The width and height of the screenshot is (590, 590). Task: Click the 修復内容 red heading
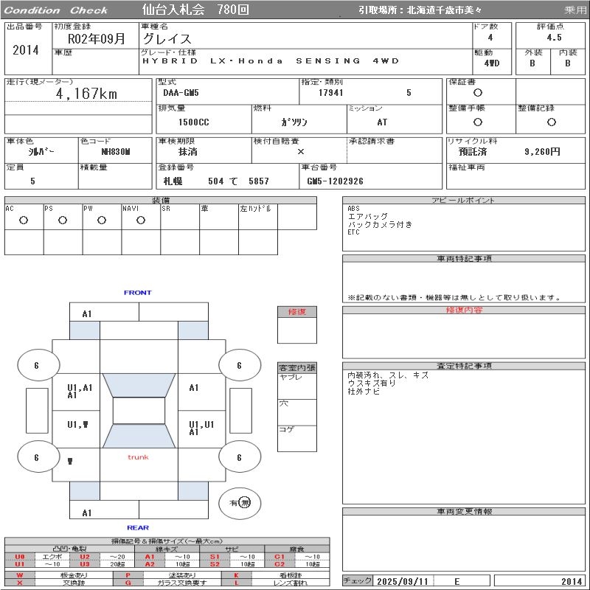coord(463,310)
